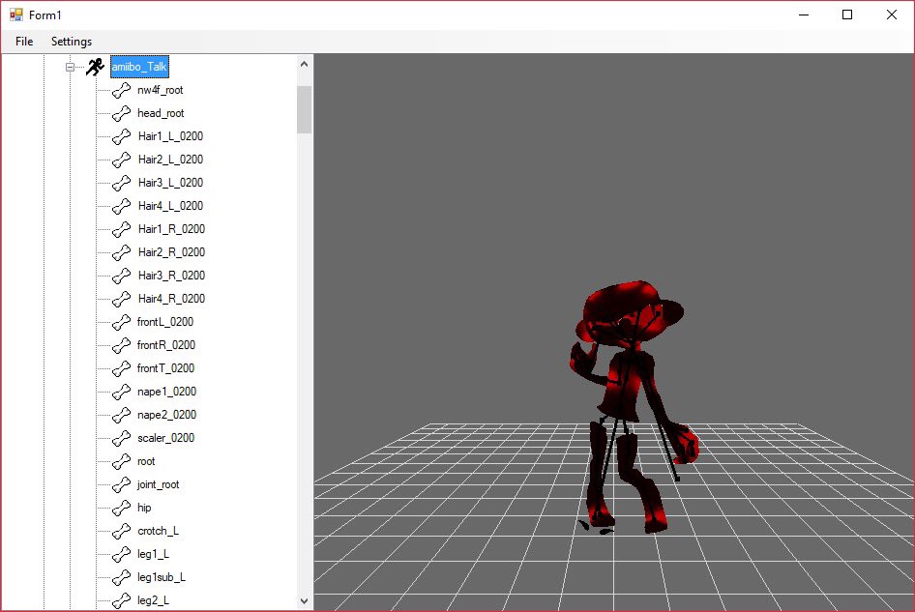Click the bone icon beside leg2_L
The image size is (915, 612).
coord(121,600)
